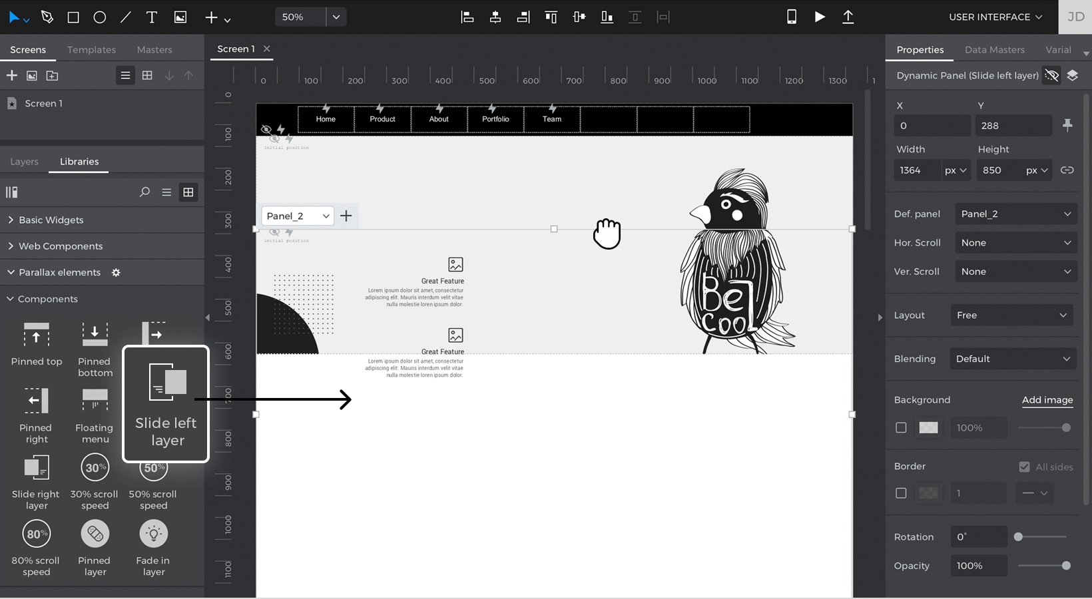
Task: Open the libraries manager icon
Action: 12,192
